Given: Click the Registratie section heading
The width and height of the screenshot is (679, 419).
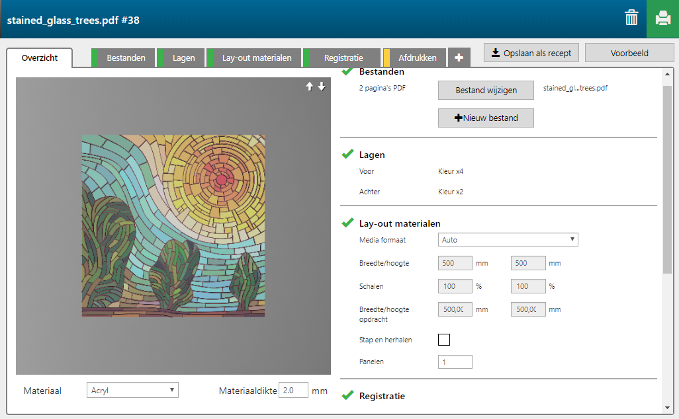Looking at the screenshot, I should pyautogui.click(x=382, y=396).
